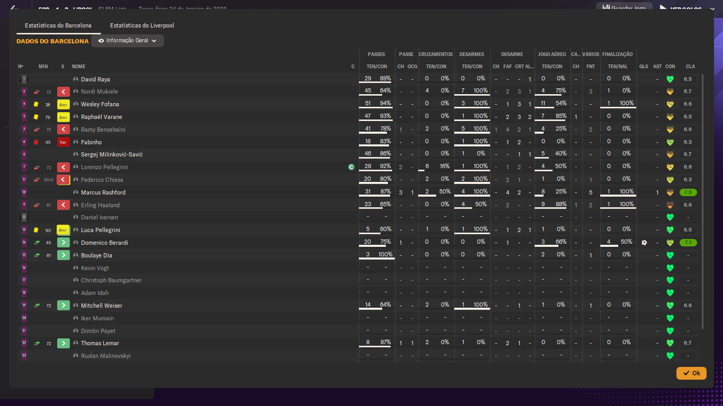Screen dimensions: 723x406
Task: Click the condition heart icon for Marcus Rashford
Action: [670, 192]
